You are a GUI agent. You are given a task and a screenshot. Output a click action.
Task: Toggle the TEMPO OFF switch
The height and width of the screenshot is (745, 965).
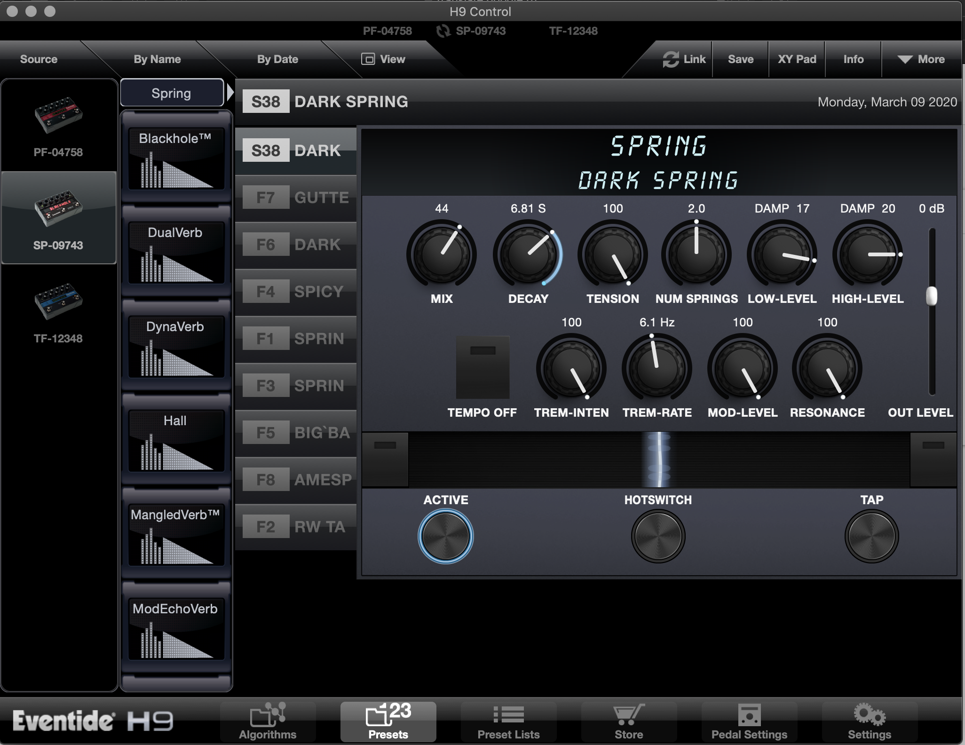coord(482,367)
